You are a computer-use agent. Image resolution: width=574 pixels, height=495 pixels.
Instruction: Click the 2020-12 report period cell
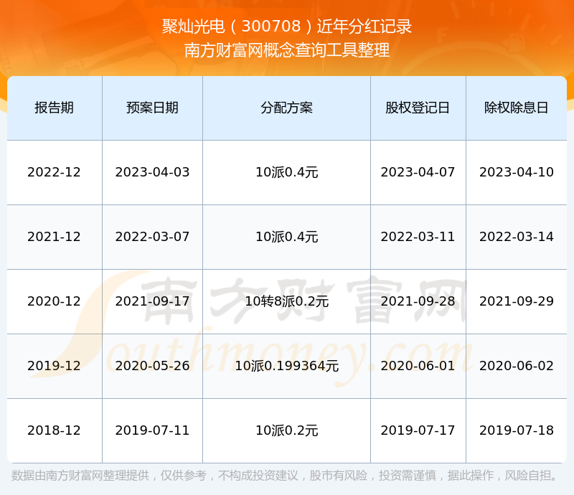click(x=55, y=301)
